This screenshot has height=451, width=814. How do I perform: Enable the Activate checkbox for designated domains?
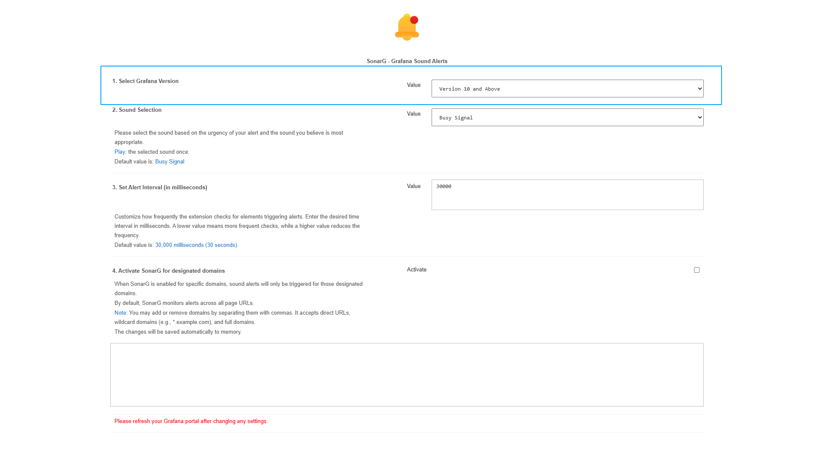697,270
